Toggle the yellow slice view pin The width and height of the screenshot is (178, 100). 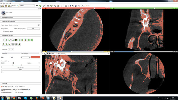[x=43, y=52]
